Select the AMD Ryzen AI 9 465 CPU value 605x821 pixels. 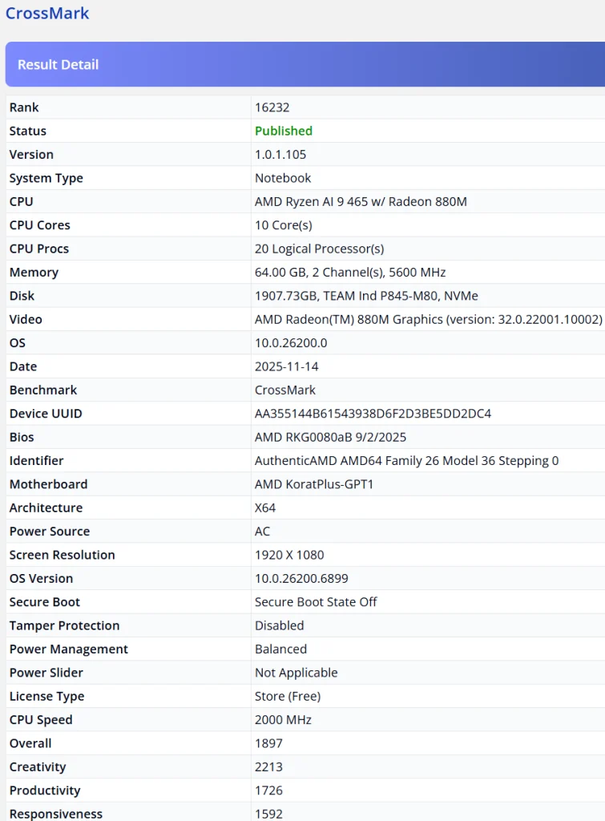pyautogui.click(x=361, y=202)
